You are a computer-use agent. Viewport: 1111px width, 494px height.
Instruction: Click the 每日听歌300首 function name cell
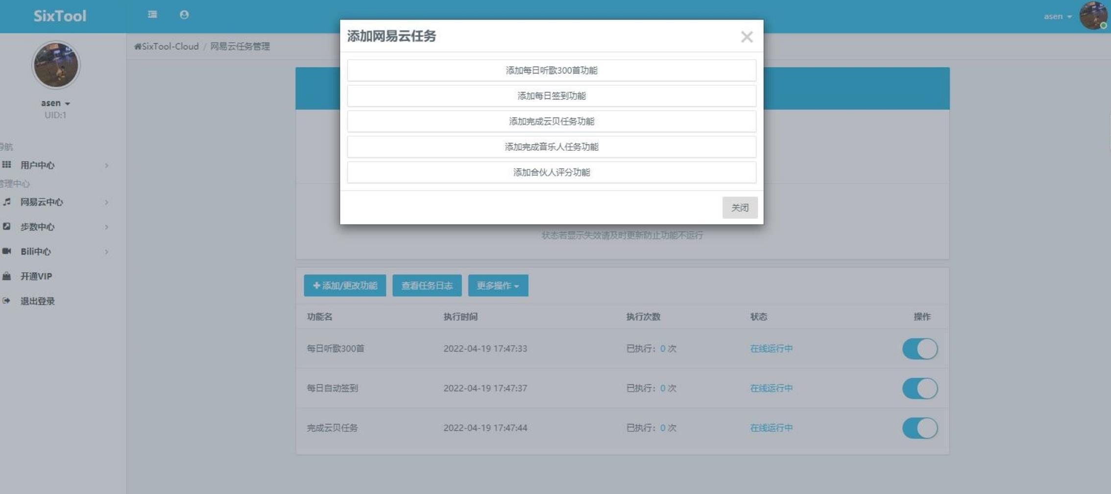click(336, 349)
